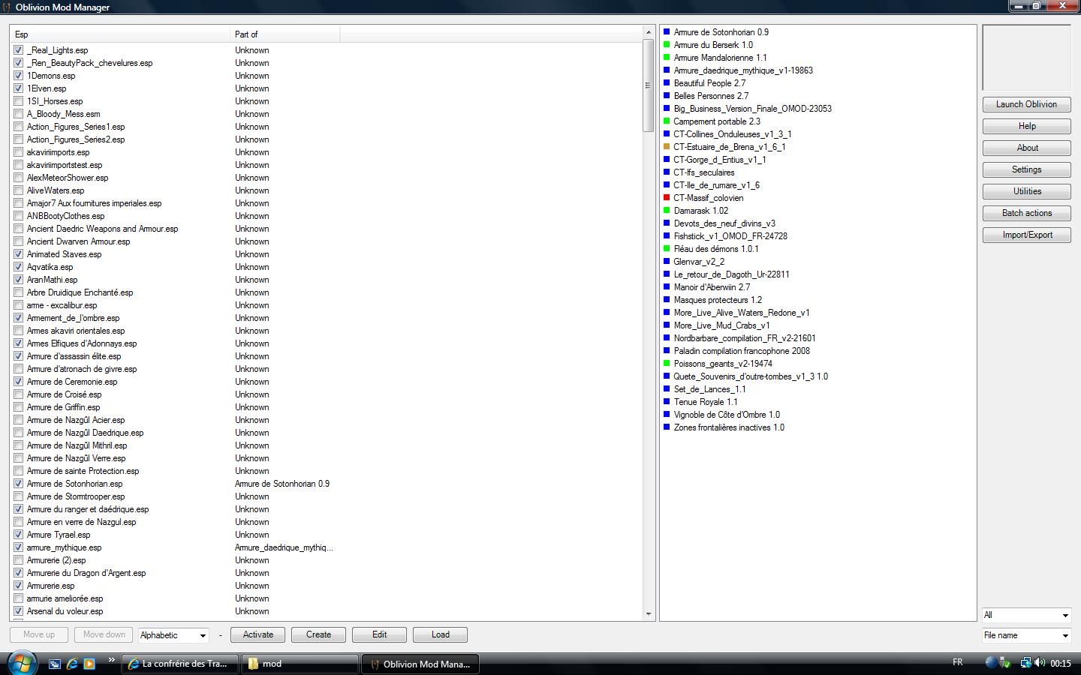Screen dimensions: 1081x675
Task: Click the esp list vertical scrollbar thumb
Action: tap(649, 85)
